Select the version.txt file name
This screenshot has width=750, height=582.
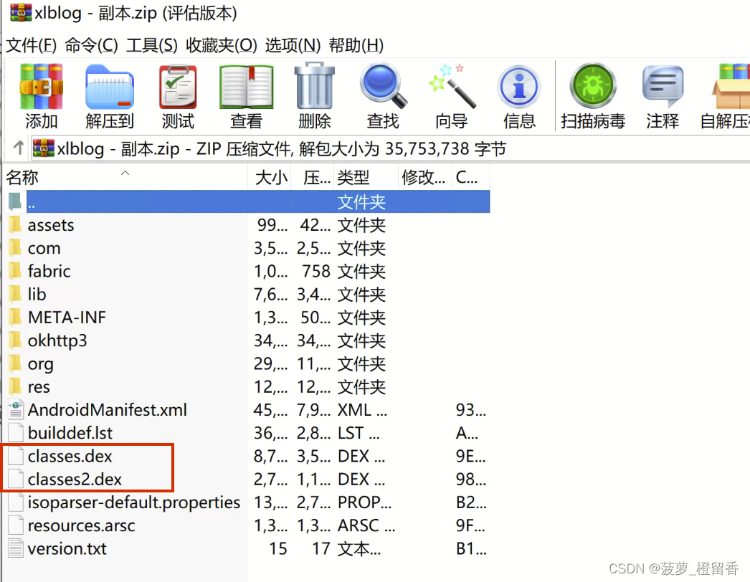(x=67, y=548)
